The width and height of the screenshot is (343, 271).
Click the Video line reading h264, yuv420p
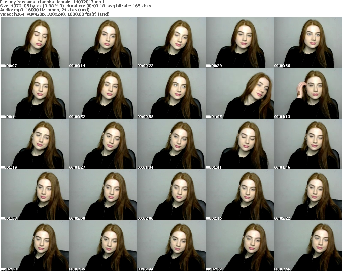click(x=55, y=14)
